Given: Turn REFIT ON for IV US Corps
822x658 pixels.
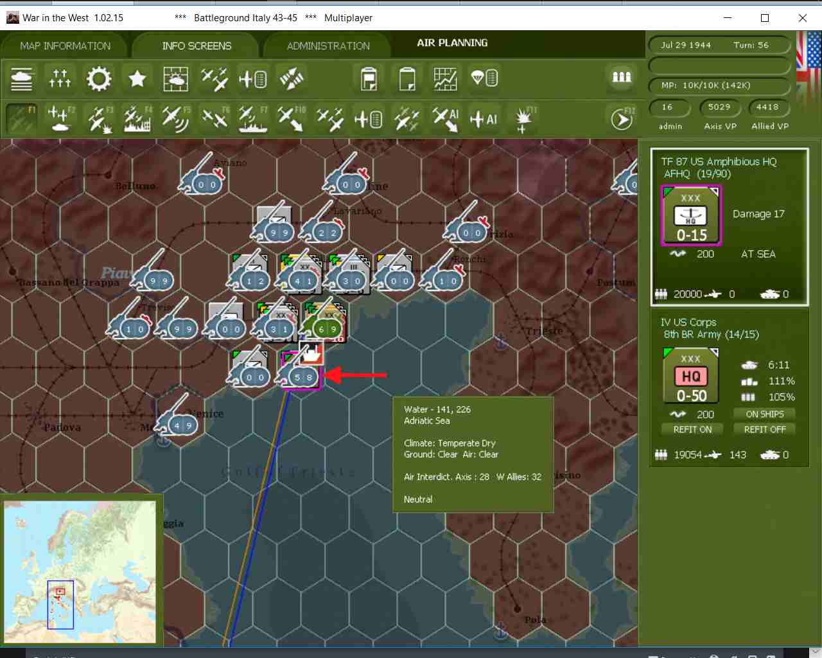Looking at the screenshot, I should [692, 429].
